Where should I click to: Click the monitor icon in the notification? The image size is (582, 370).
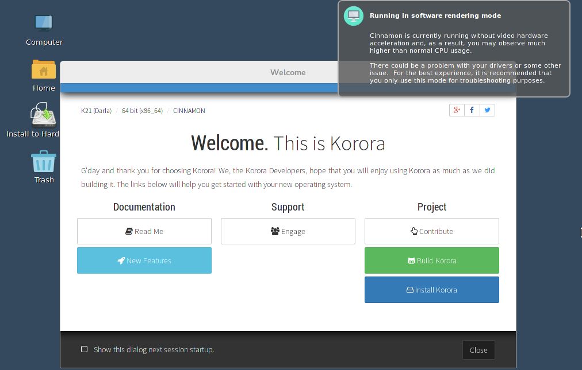pos(353,16)
